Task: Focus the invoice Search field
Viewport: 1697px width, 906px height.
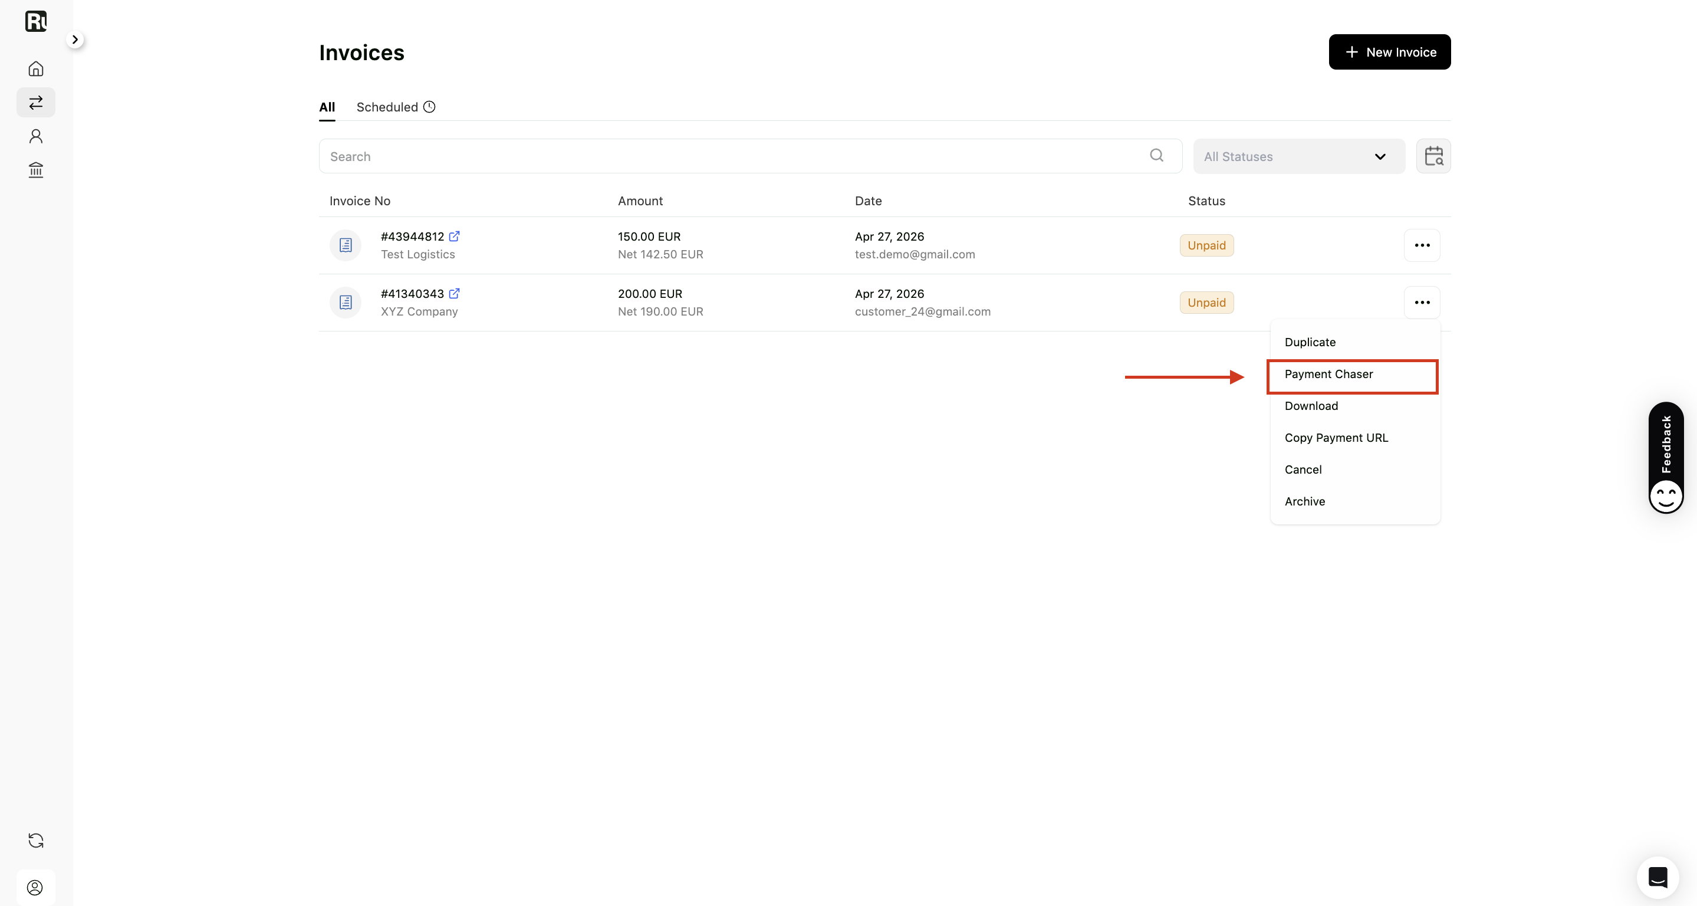Action: [x=751, y=156]
